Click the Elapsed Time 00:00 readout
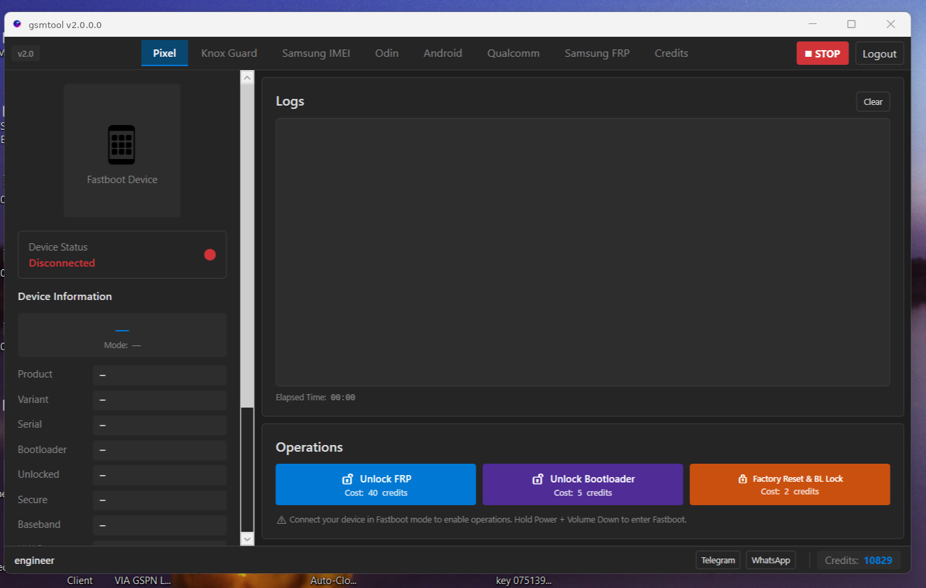This screenshot has height=588, width=926. (315, 398)
